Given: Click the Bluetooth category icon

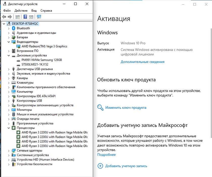Looking at the screenshot, I should click(14, 28).
